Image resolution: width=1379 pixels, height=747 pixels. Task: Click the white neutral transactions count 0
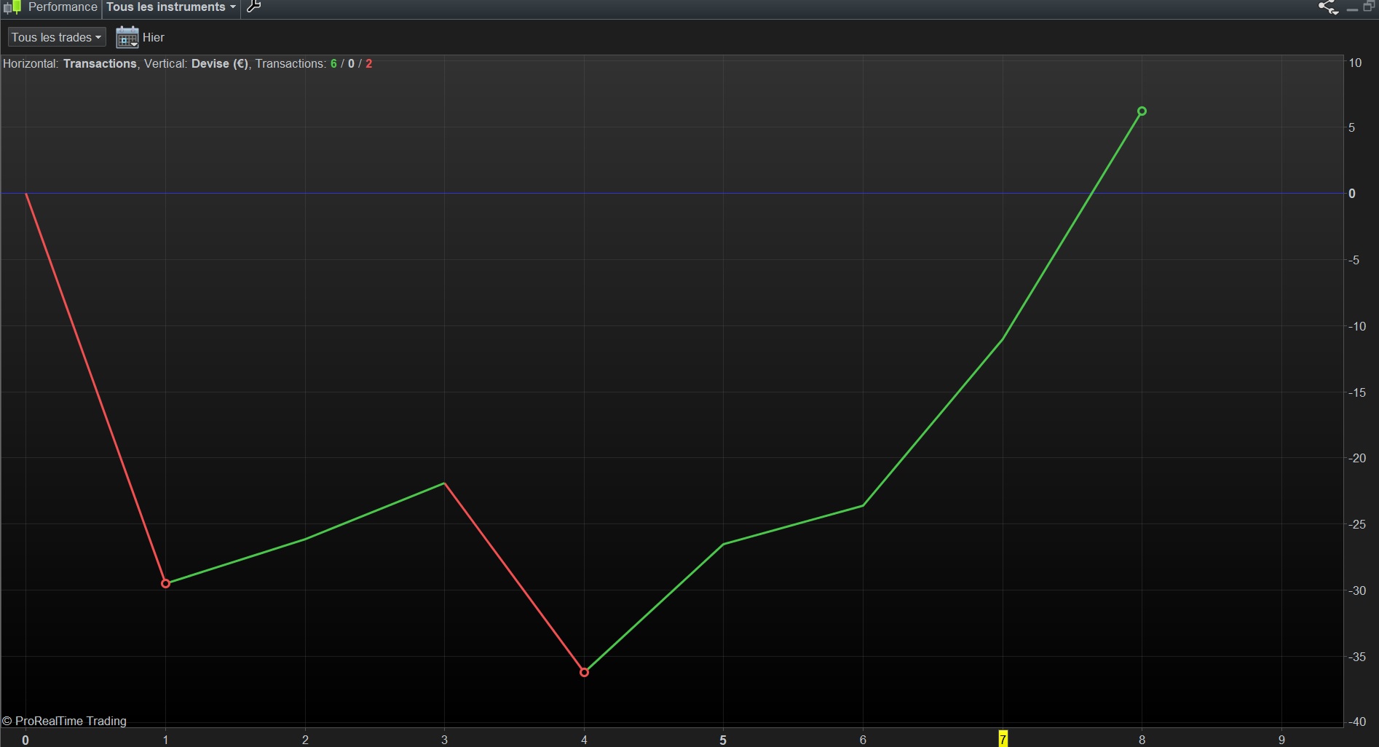(x=351, y=64)
